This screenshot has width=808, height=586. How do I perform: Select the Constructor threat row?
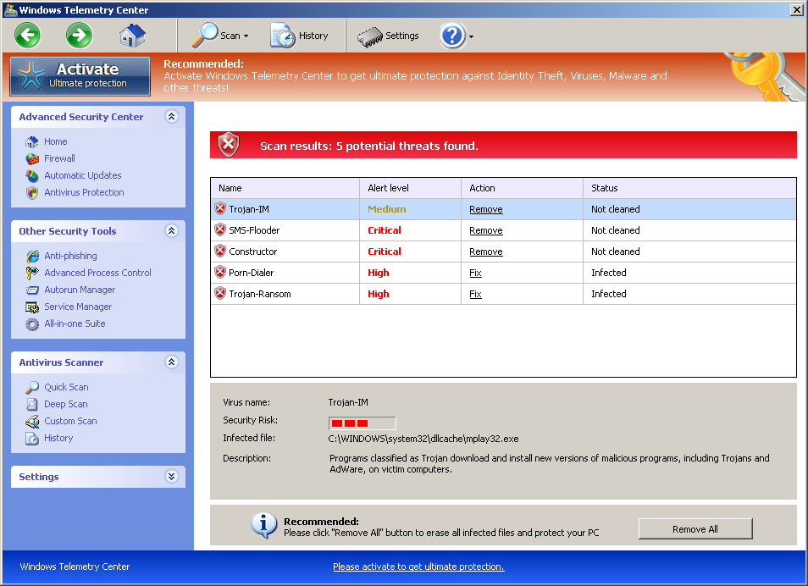point(503,252)
